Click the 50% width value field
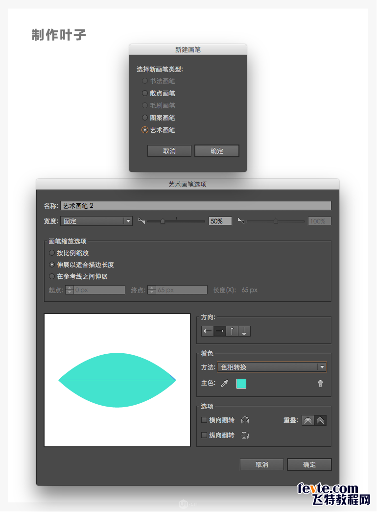377x512 pixels. coord(220,221)
